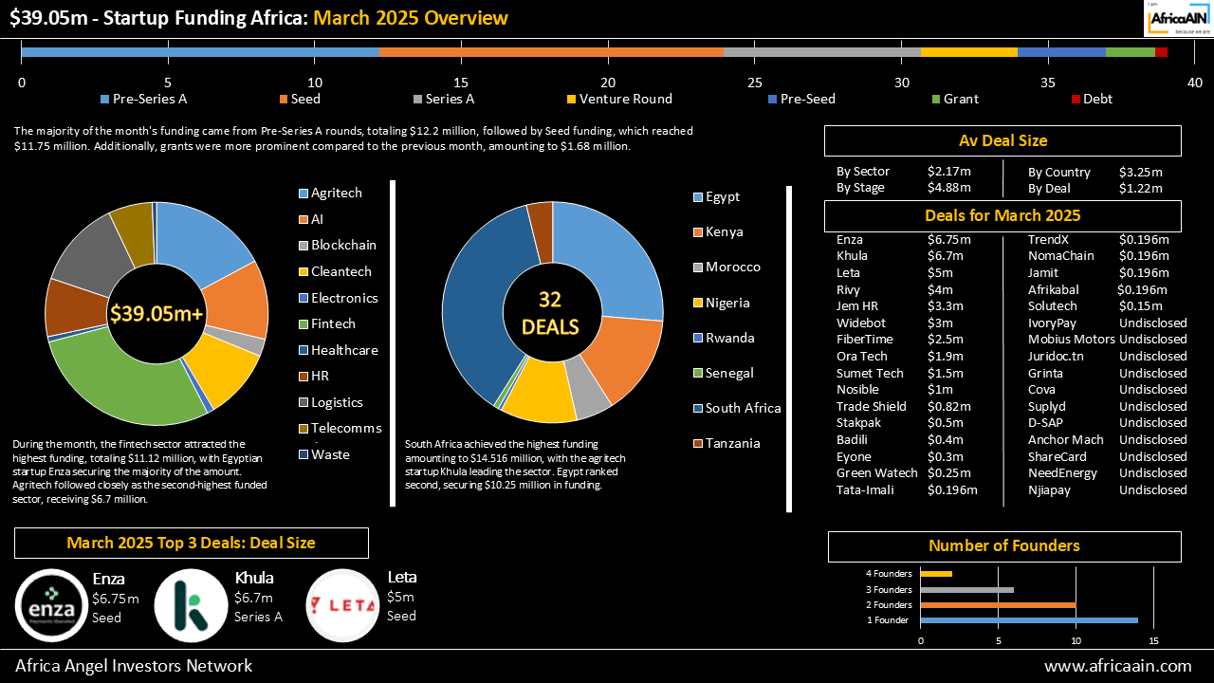The height and width of the screenshot is (683, 1214).
Task: Select the 'Deals for March 2025' header
Action: 1002,215
